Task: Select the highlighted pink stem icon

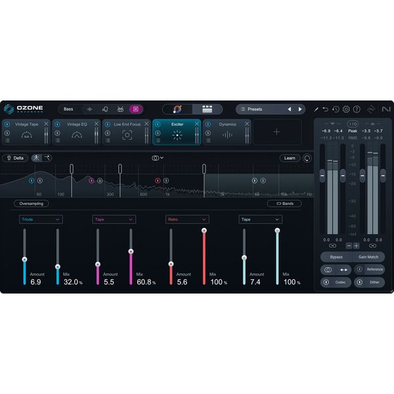Action: pos(136,109)
